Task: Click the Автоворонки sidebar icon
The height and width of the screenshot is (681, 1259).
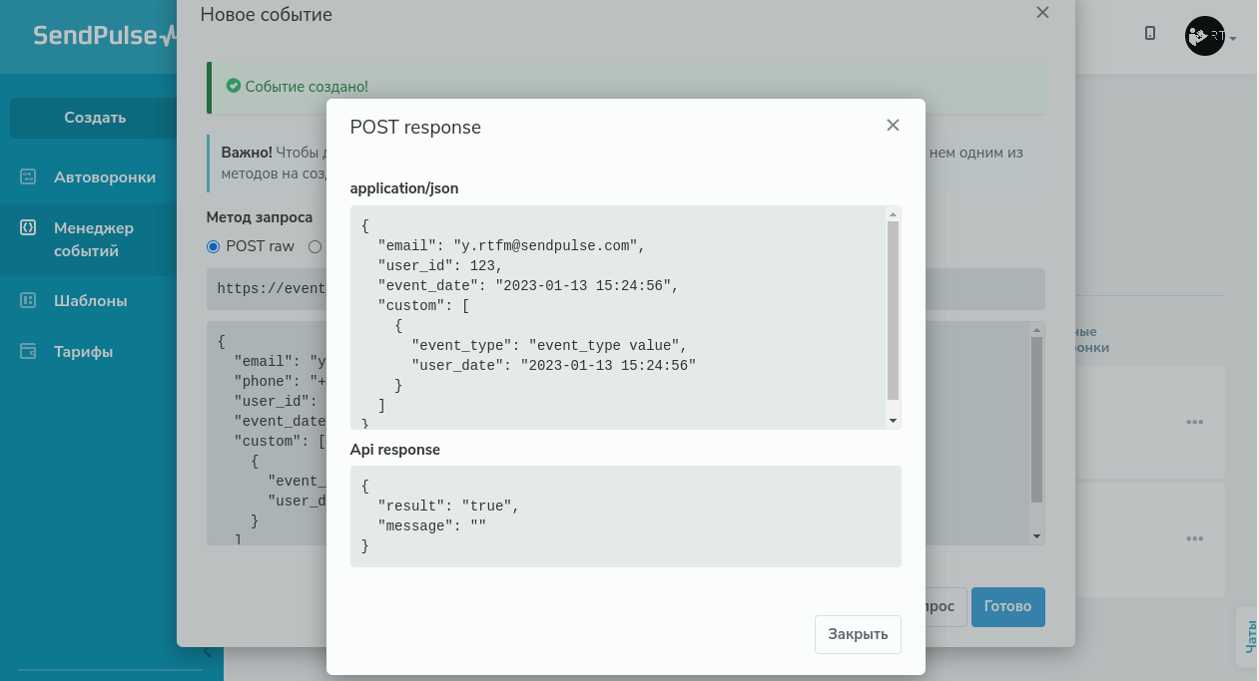Action: pyautogui.click(x=28, y=177)
